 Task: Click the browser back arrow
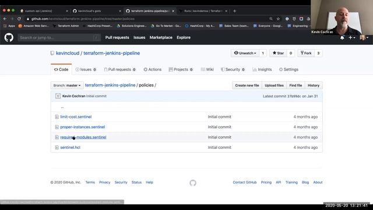(x=5, y=19)
